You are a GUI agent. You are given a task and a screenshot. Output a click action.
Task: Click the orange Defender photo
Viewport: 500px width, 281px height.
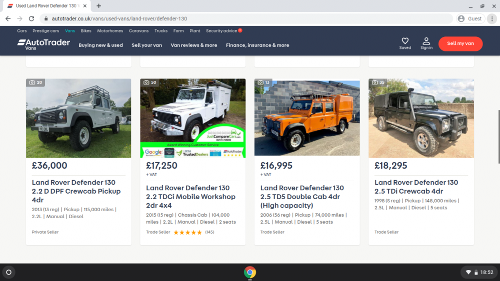click(307, 118)
